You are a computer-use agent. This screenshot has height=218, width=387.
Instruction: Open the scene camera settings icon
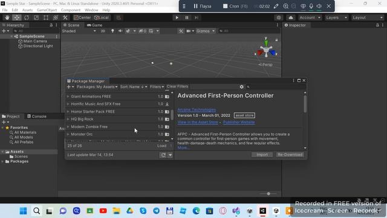189,31
